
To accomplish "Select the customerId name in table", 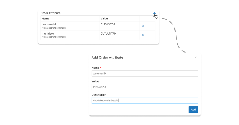I will coord(49,24).
